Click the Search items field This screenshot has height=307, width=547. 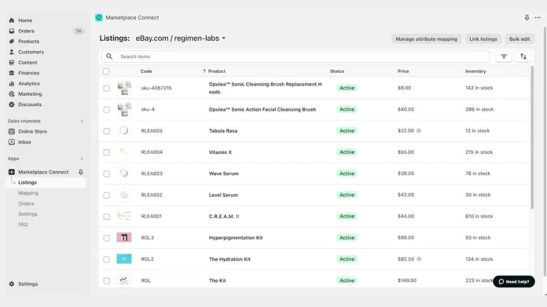tap(295, 57)
